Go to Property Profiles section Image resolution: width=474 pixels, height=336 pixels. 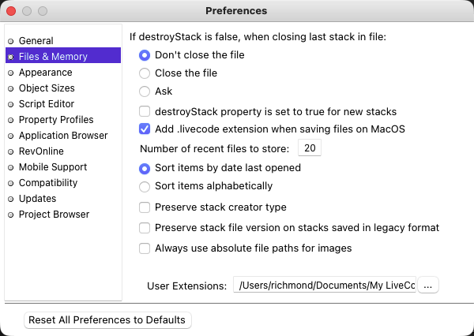click(55, 119)
